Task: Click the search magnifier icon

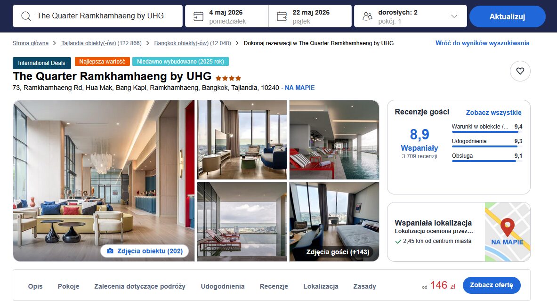Action: (26, 16)
